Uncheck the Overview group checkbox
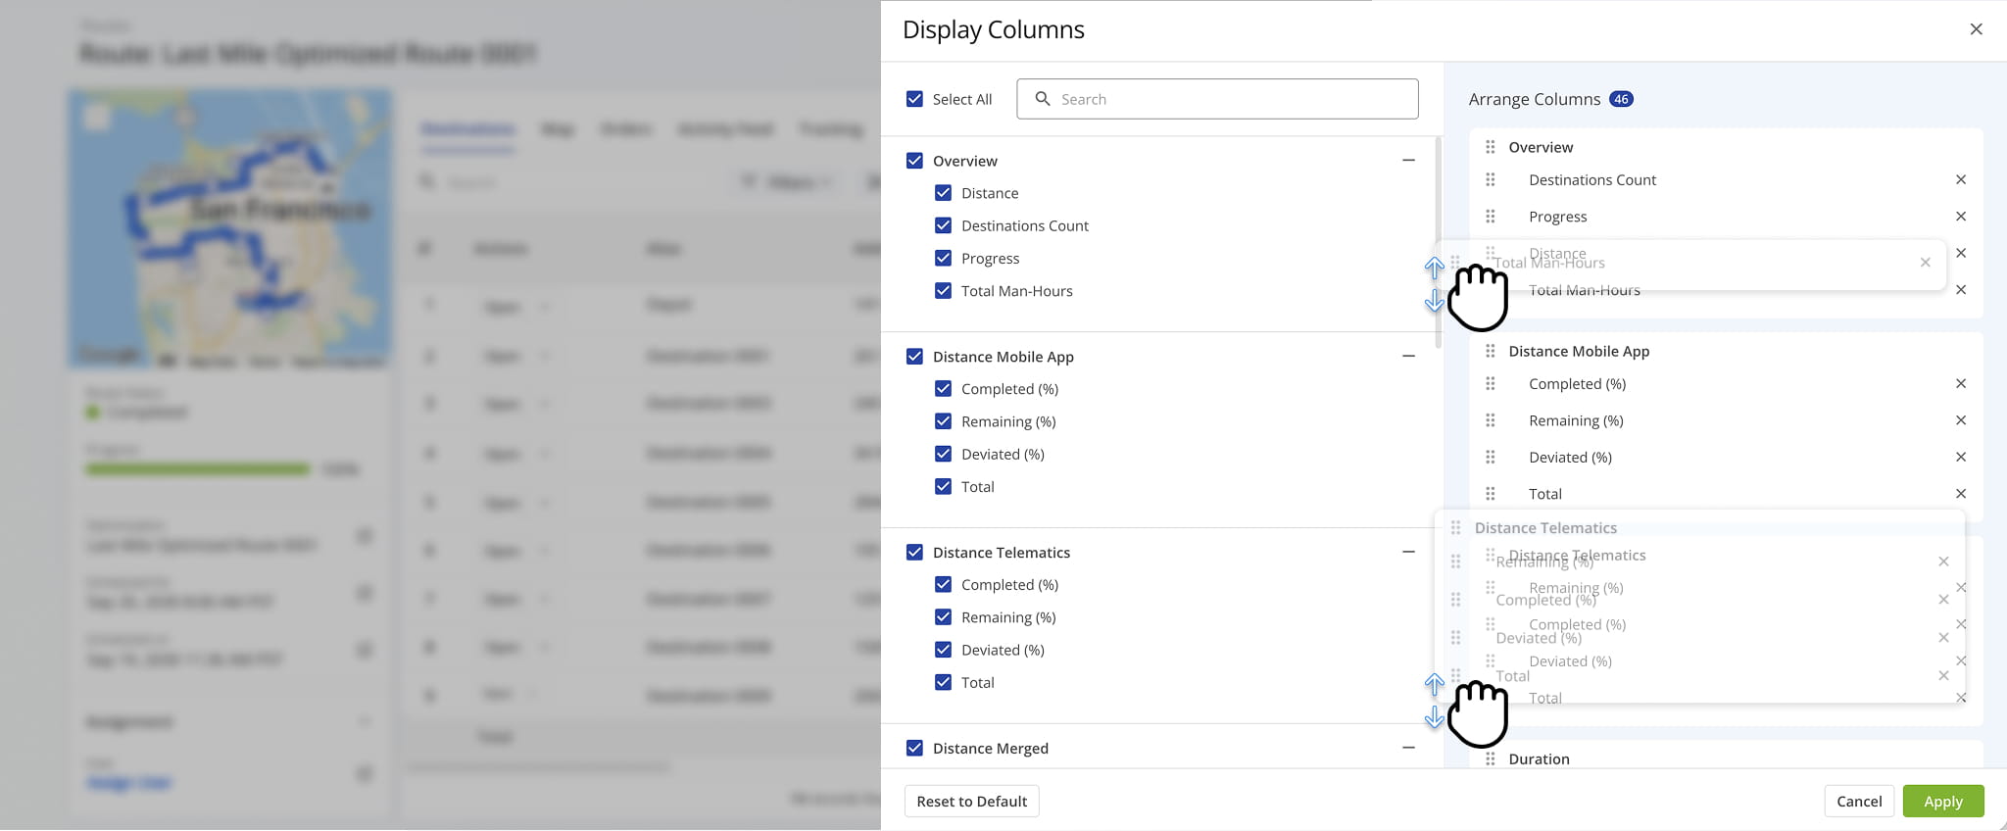 click(914, 161)
